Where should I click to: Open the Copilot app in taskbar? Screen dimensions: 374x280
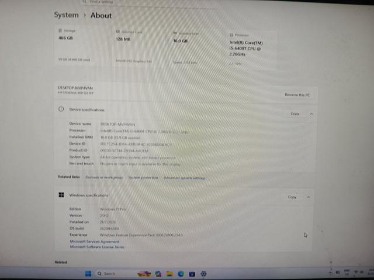pos(158,274)
